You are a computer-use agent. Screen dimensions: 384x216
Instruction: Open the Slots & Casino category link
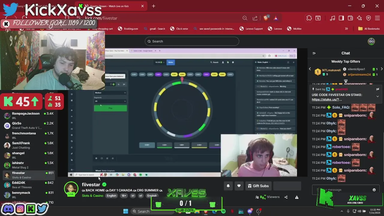(92, 196)
